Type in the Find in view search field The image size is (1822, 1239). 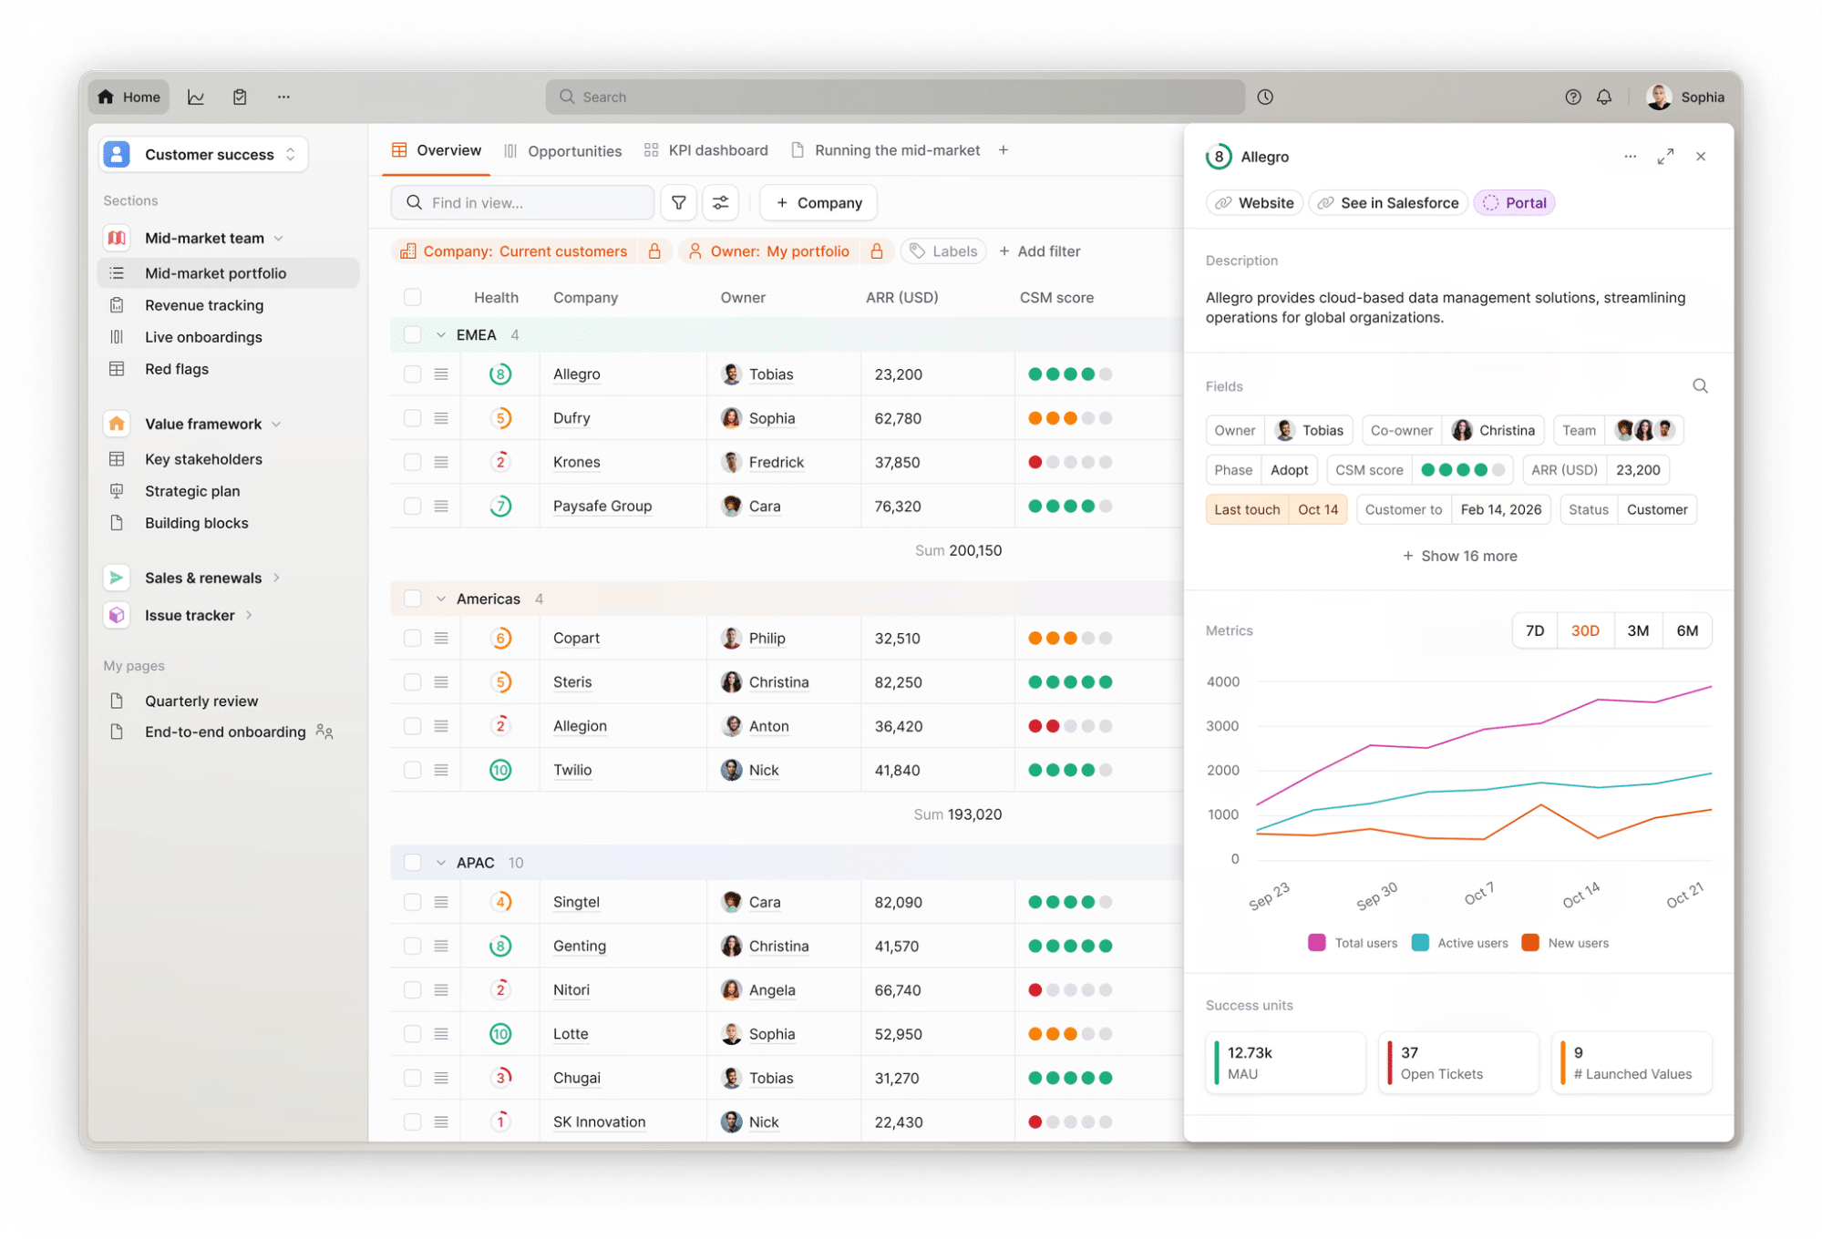522,202
